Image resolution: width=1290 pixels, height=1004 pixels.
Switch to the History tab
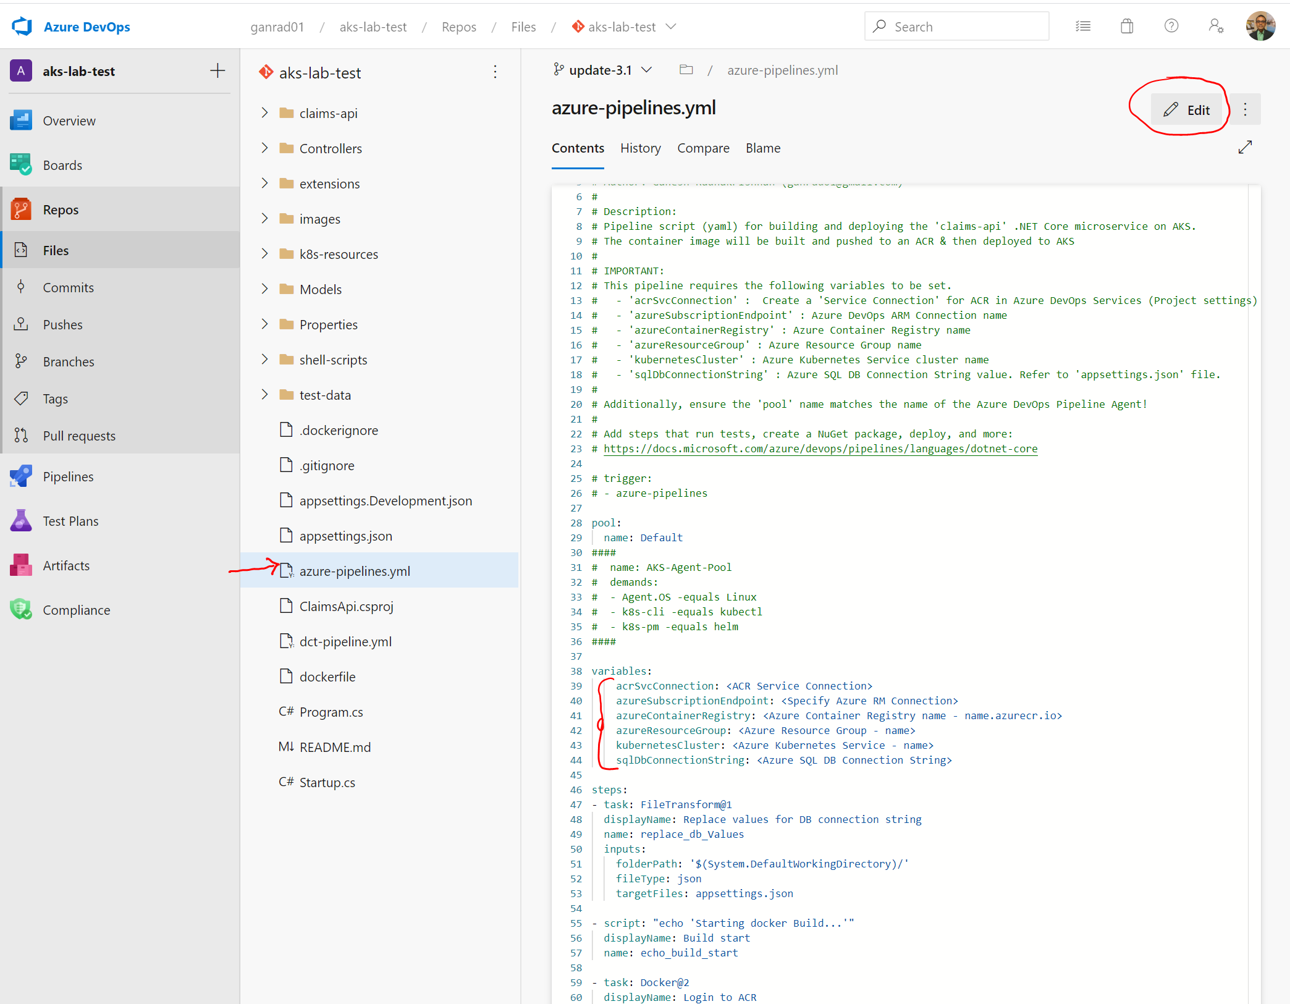click(x=640, y=148)
